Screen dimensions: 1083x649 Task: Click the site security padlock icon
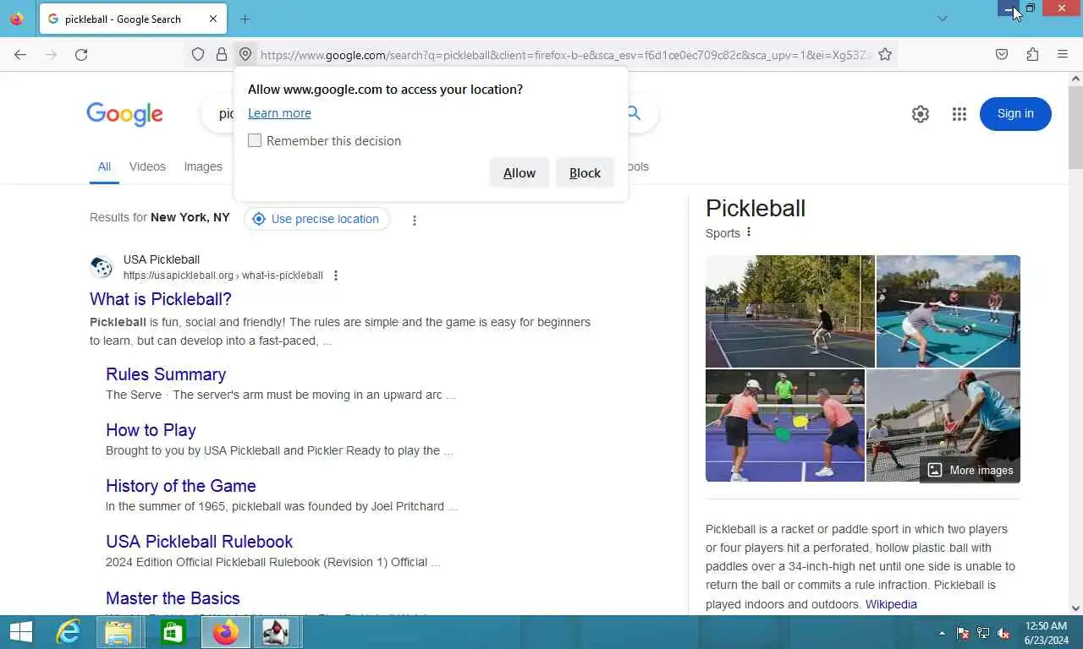(222, 54)
